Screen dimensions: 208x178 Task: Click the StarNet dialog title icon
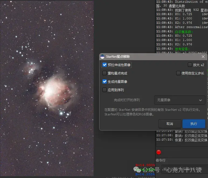coord(102,57)
